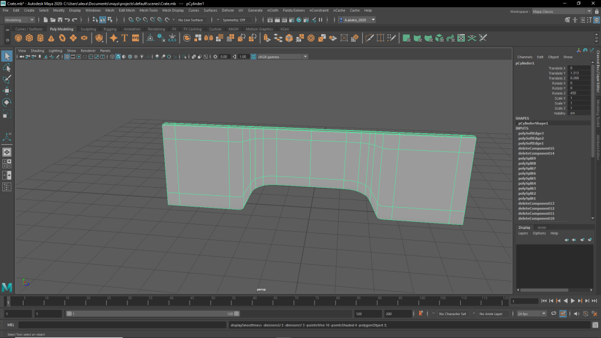The height and width of the screenshot is (338, 601).
Task: Click the polygon cone shelf icon
Action: coord(51,38)
